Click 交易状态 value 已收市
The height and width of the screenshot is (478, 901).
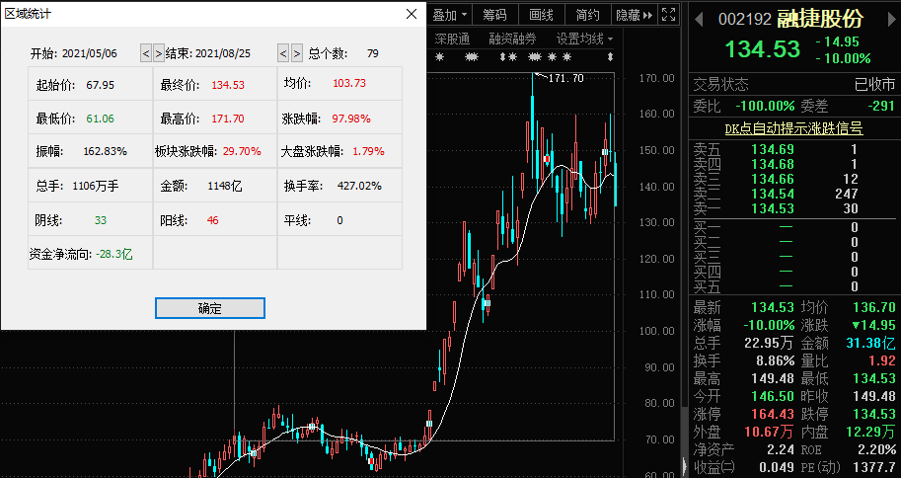tap(875, 85)
